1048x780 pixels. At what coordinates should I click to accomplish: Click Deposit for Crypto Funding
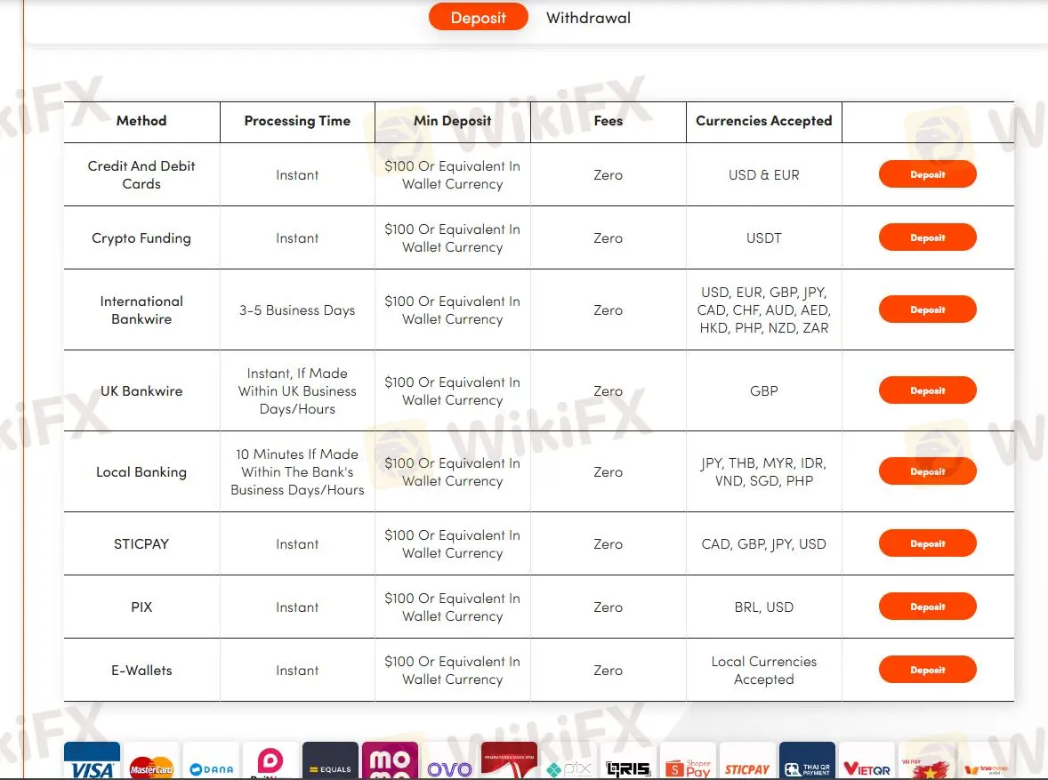[x=928, y=237]
